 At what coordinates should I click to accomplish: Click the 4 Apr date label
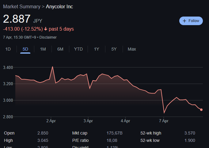point(125,121)
